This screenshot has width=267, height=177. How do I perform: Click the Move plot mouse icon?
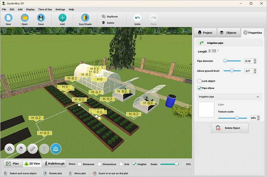coord(70,173)
